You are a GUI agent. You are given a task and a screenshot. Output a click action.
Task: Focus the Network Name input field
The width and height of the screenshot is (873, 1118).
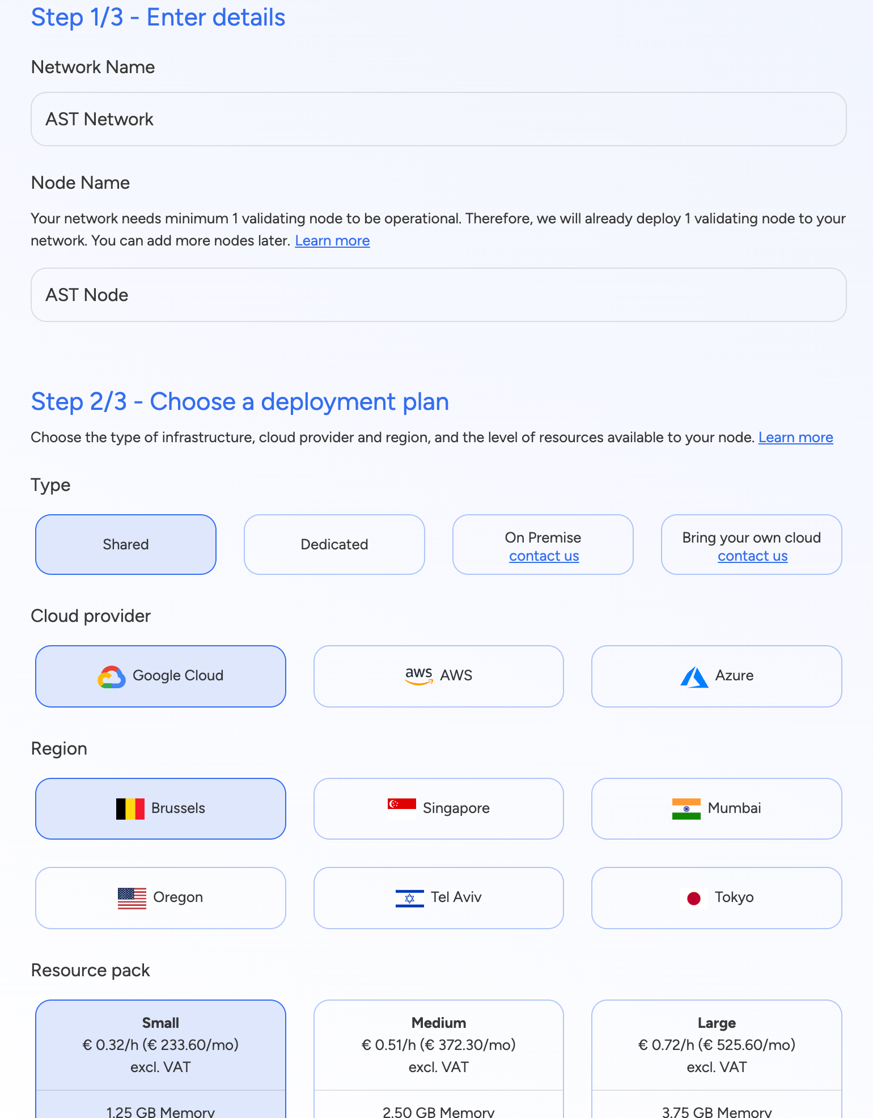pos(439,119)
